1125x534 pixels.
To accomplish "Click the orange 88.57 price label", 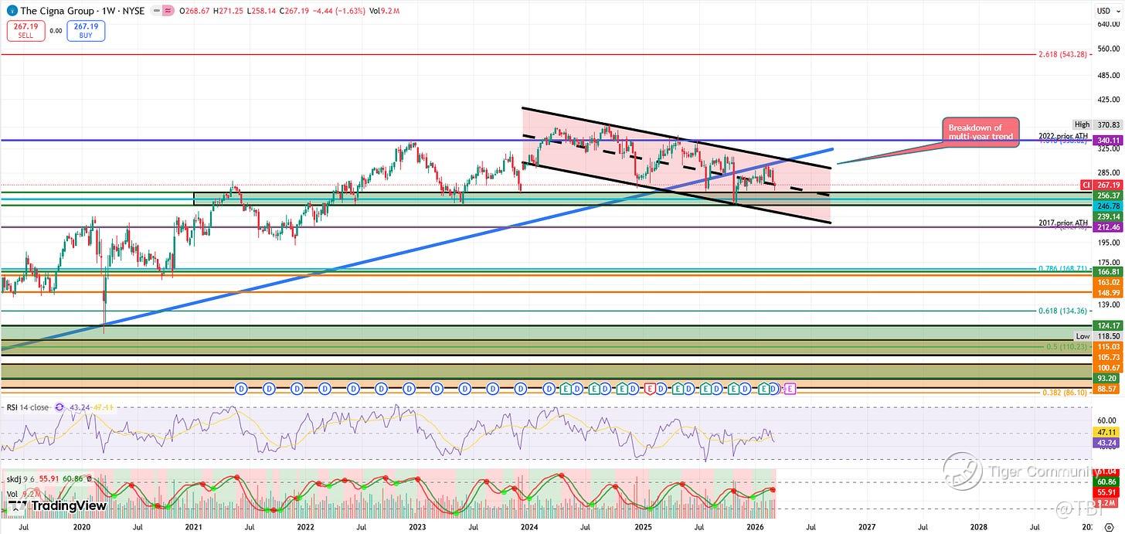I will pos(1106,389).
